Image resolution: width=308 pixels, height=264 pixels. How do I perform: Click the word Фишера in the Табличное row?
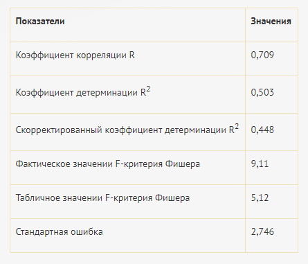(172, 198)
